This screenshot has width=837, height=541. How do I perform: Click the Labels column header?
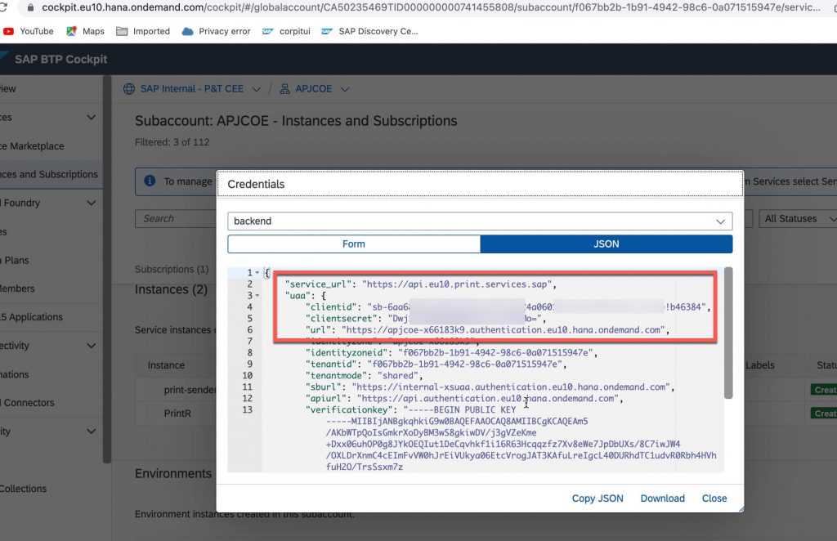759,365
